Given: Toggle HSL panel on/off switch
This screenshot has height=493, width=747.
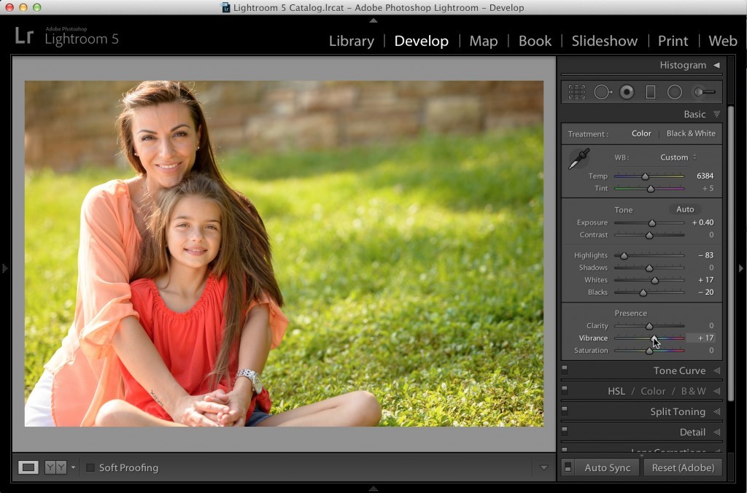Looking at the screenshot, I should click(565, 389).
